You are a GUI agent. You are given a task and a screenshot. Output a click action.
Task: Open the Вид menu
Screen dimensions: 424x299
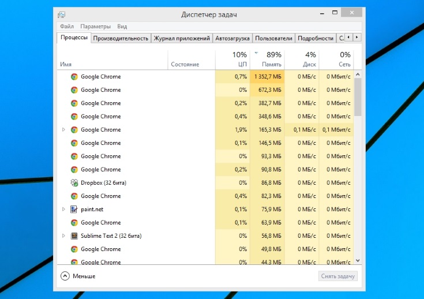point(122,27)
